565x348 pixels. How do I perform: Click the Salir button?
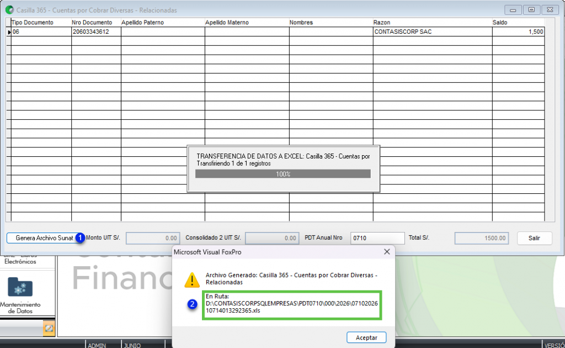(534, 238)
